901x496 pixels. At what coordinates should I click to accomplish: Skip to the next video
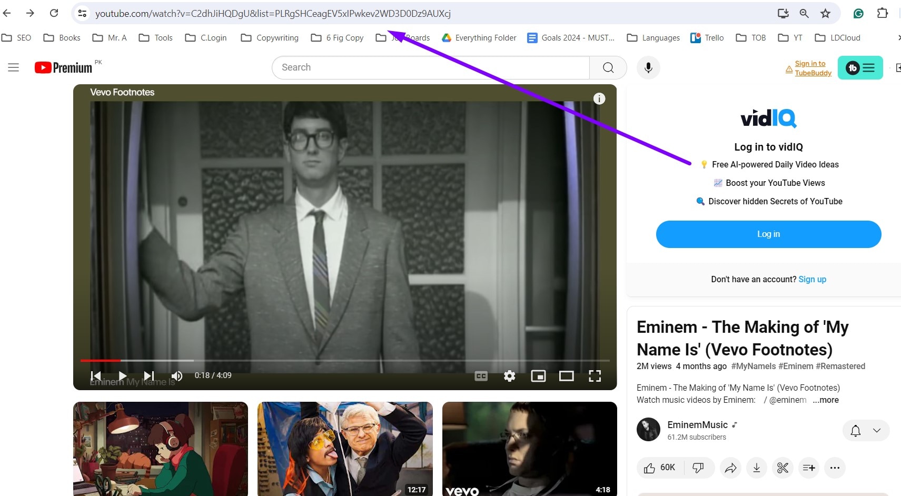[149, 376]
